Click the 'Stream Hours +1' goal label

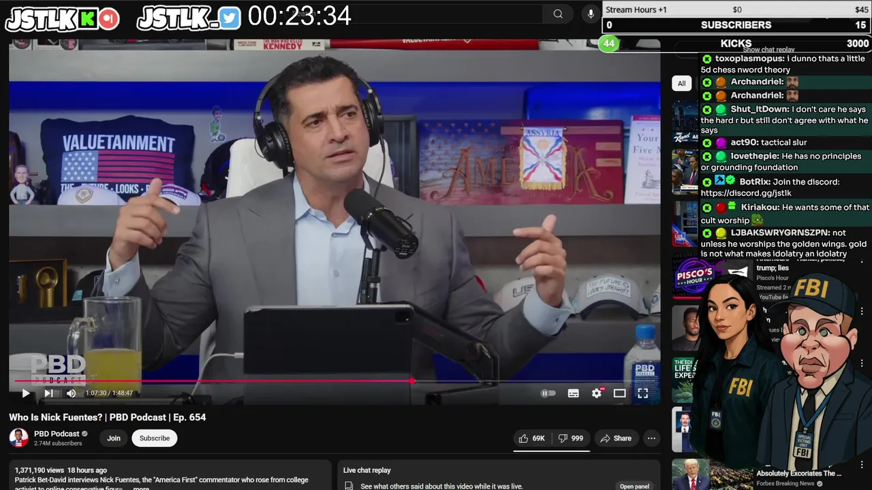[636, 10]
